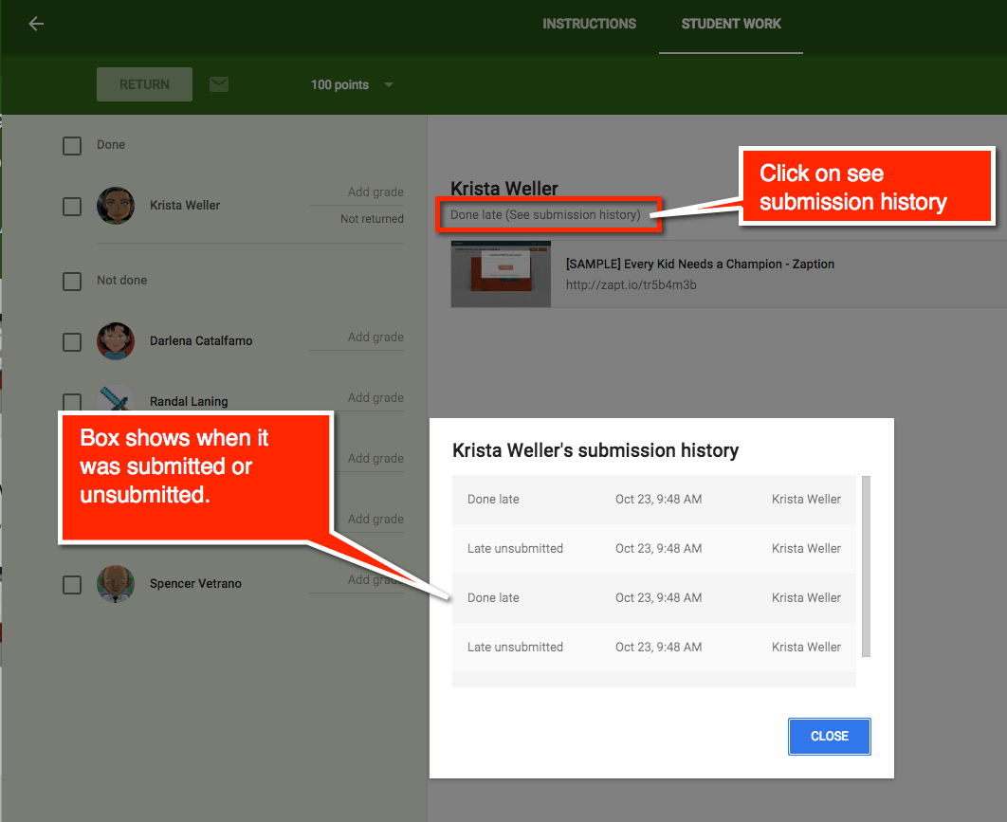The height and width of the screenshot is (822, 1007).
Task: Select Randal Laning's checkbox
Action: pos(72,402)
